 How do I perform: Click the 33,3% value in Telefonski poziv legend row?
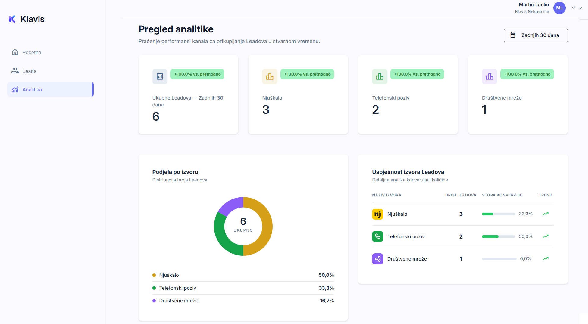(326, 288)
